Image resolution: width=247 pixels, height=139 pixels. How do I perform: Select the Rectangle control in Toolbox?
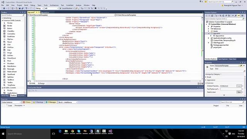click(x=11, y=69)
